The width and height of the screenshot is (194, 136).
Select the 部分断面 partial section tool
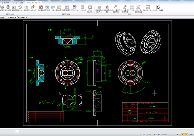[8, 8]
